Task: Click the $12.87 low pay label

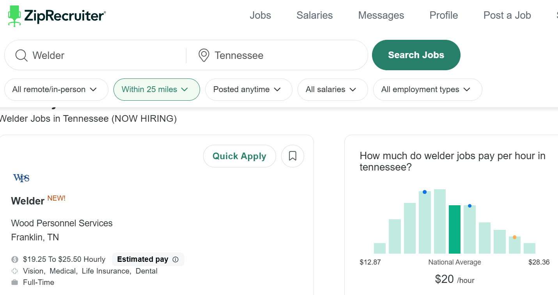Action: coord(370,262)
